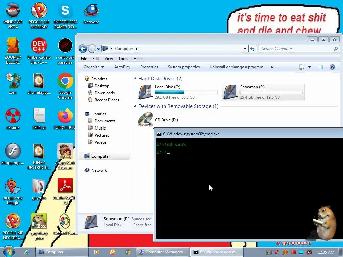This screenshot has width=343, height=257.
Task: Launch Embarcadero Dev-C++ from desktop
Action: pos(39,51)
